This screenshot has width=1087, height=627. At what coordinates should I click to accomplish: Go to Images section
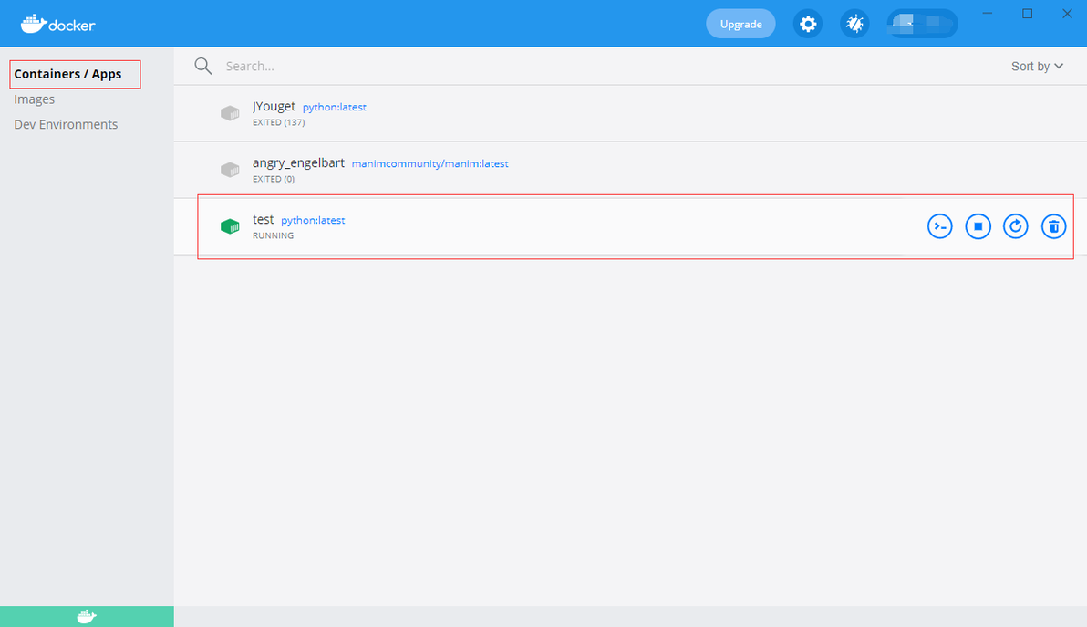click(34, 99)
